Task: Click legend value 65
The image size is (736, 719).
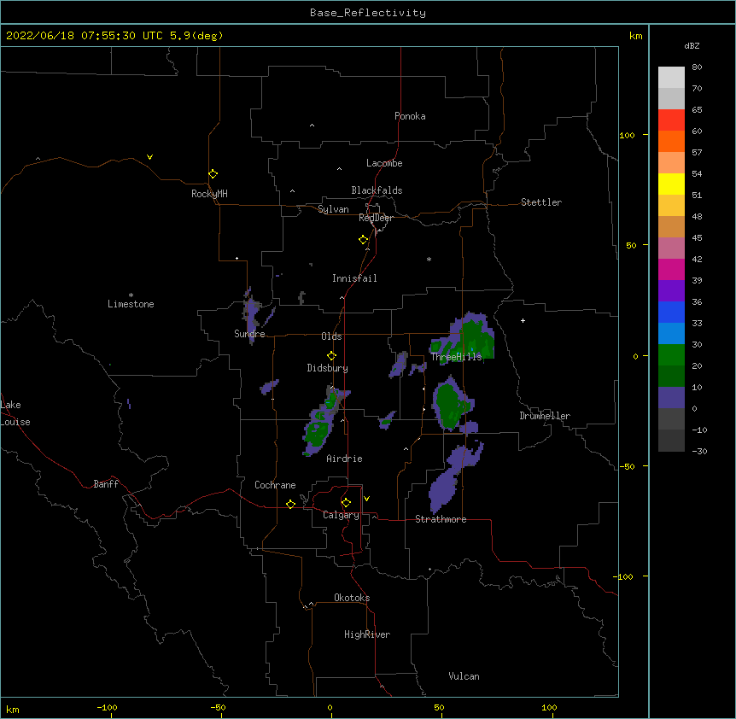Action: point(697,110)
